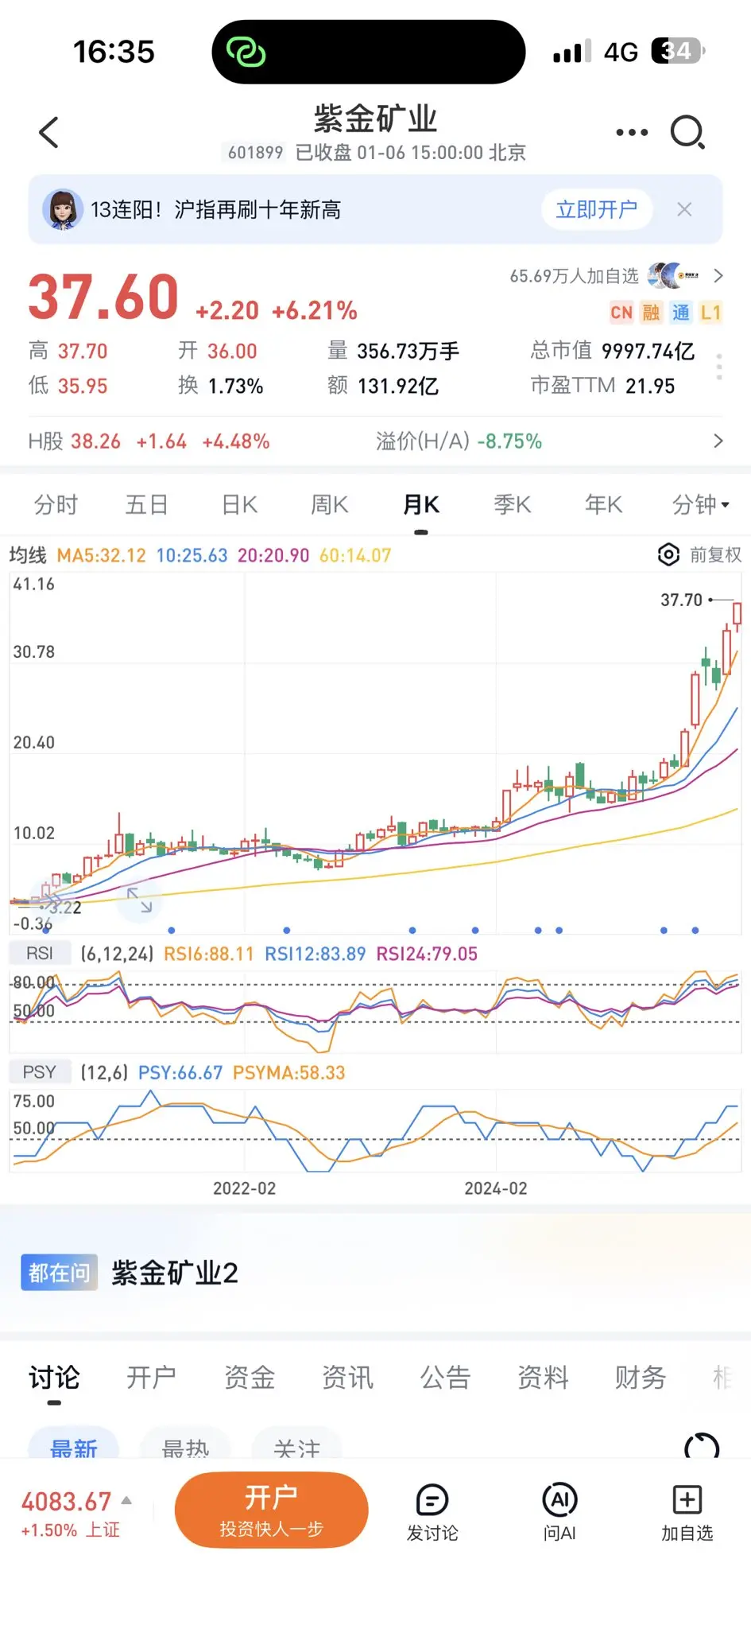Open the 财务 section tab
751x1629 pixels.
tap(640, 1377)
